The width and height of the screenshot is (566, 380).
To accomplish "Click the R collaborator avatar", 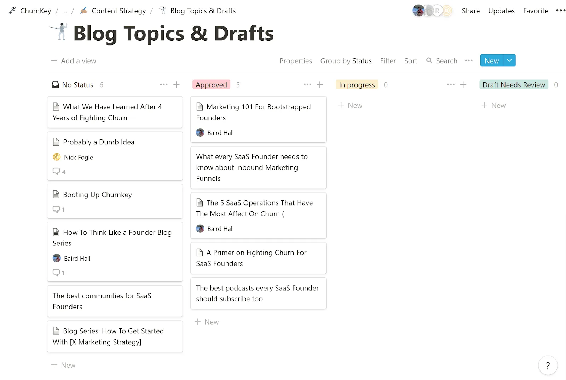I will (437, 11).
